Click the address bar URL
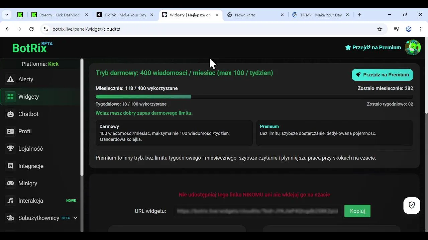 coord(86,29)
